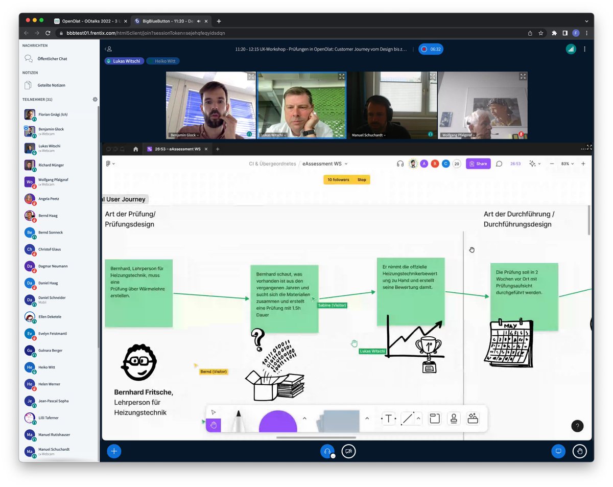Open the plus actions button
Viewport: 613px width, 487px height.
tap(114, 451)
